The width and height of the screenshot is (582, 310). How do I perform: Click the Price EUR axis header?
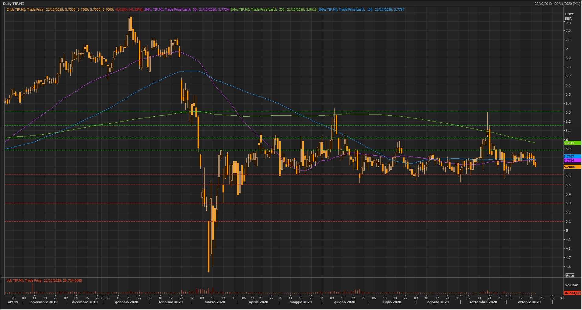[x=569, y=16]
